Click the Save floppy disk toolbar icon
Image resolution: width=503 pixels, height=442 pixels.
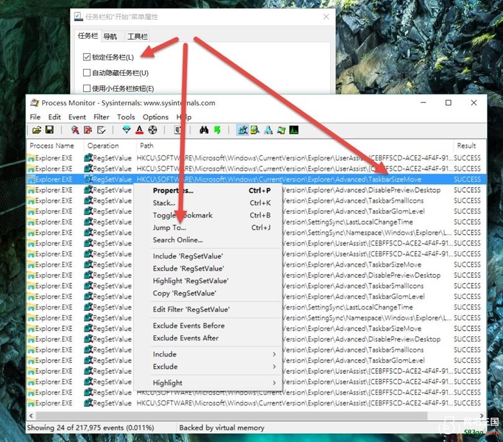click(50, 130)
